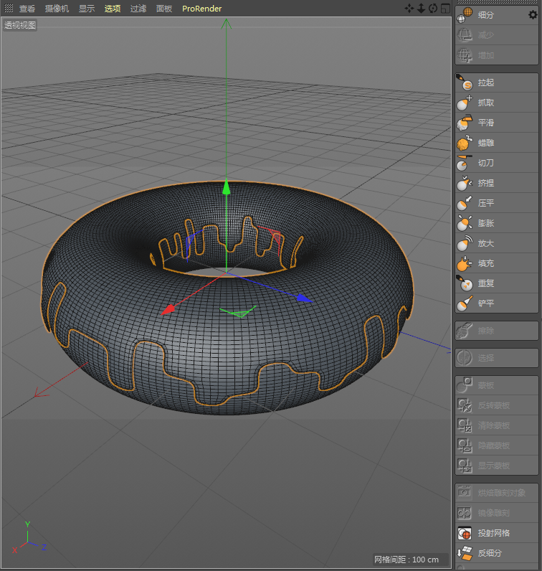Open the 查看 (View) menu

click(x=27, y=9)
